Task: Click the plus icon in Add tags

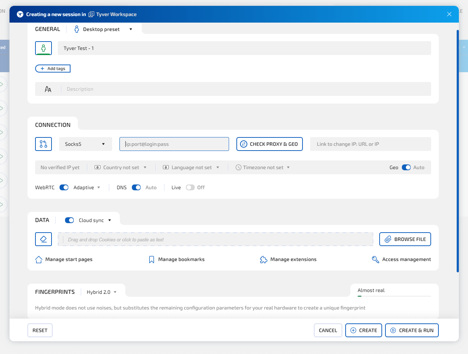Action: (x=42, y=69)
